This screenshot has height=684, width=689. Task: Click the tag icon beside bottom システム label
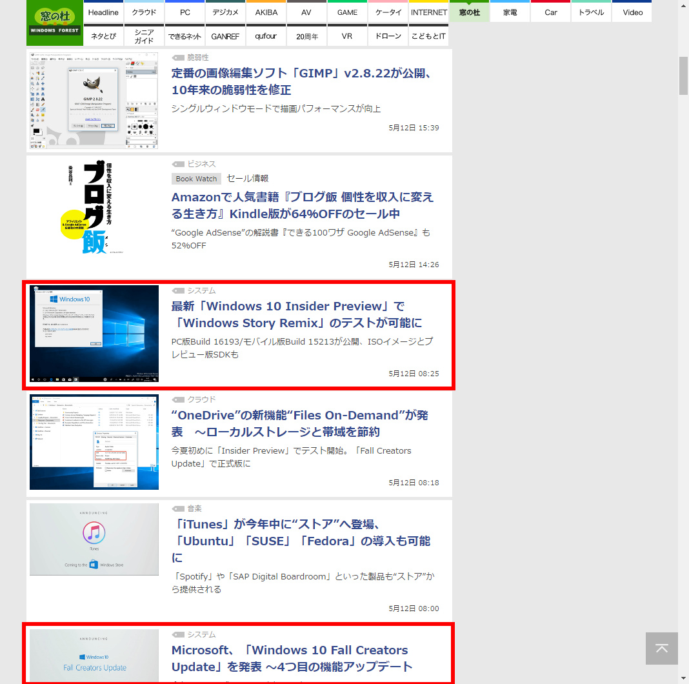click(178, 634)
